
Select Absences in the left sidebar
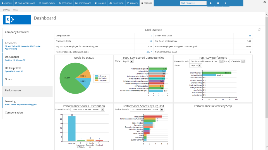[x=11, y=43]
